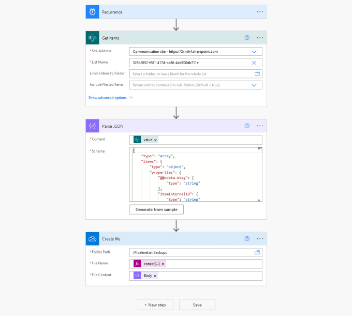Click the Schema editor vertical scrollbar
This screenshot has height=316, width=352.
[259, 174]
